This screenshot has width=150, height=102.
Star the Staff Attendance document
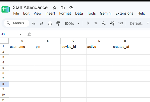point(55,8)
